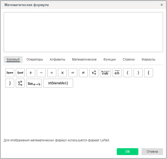The height and width of the screenshot is (159, 167).
Task: Switch to the Операторы tab
Action: tap(34, 59)
